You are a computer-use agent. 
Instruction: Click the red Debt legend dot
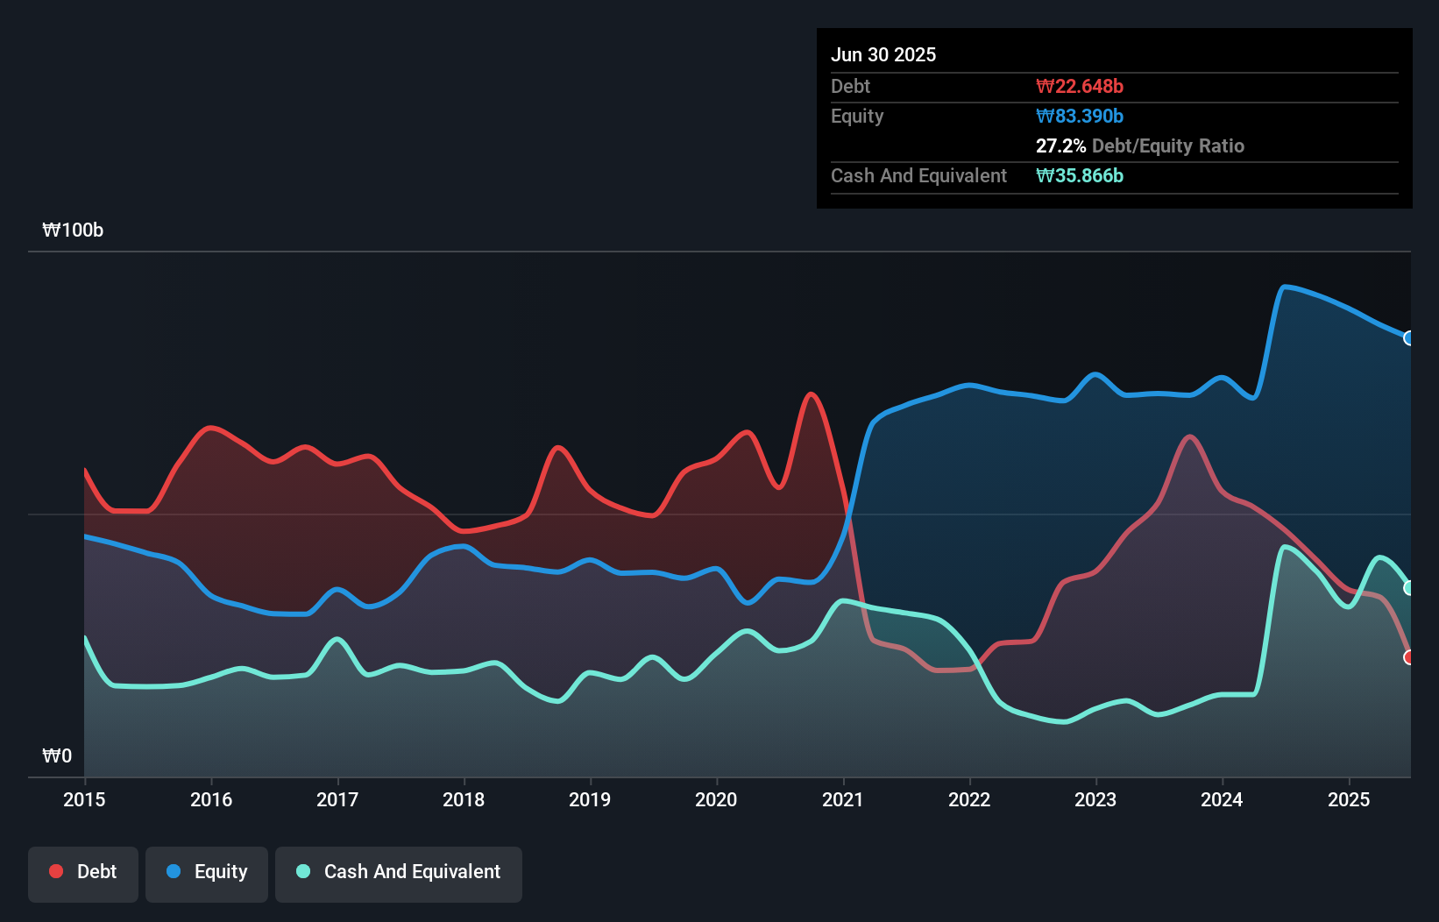pos(54,871)
